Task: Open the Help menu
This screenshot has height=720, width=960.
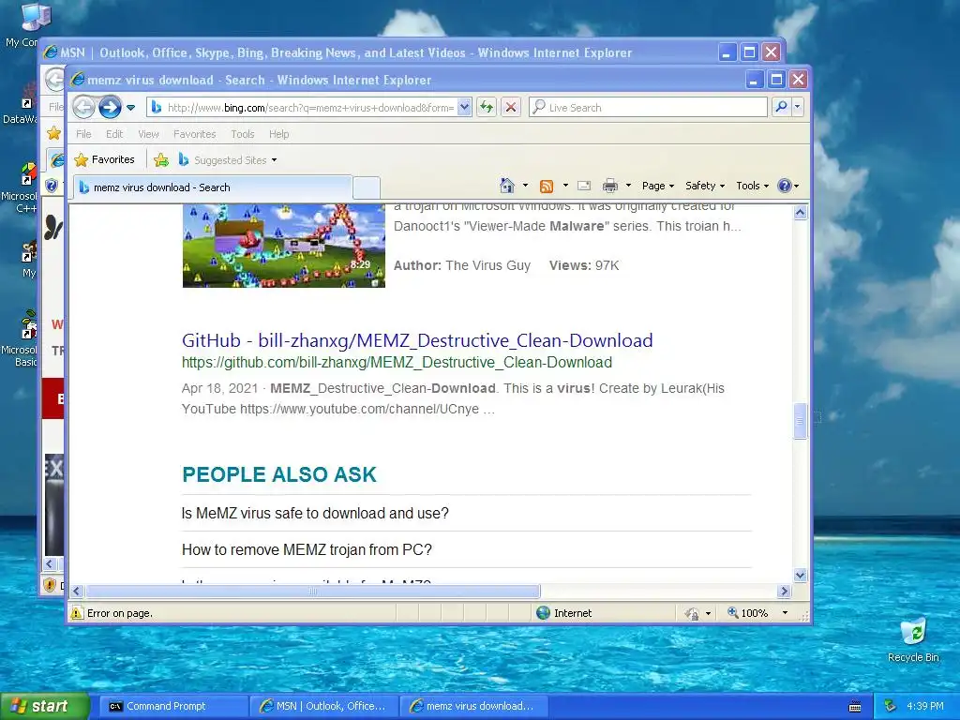Action: [x=279, y=134]
